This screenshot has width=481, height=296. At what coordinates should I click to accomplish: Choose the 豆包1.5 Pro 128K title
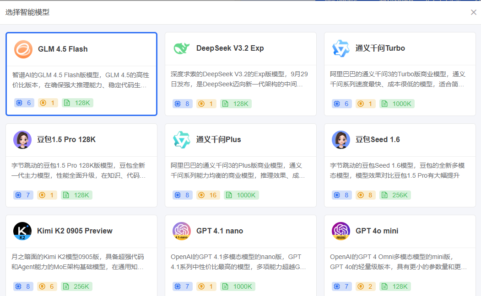coord(66,140)
